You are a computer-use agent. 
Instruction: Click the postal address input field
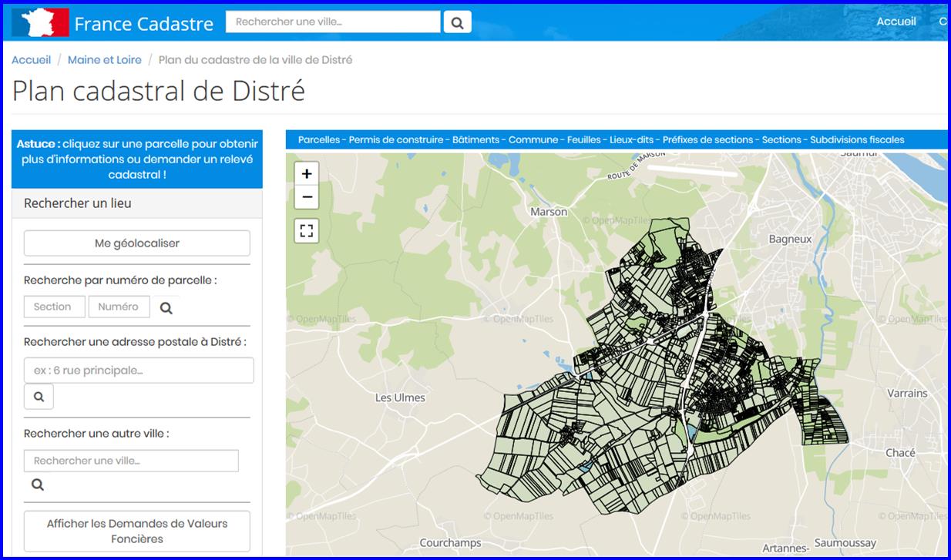pos(139,371)
